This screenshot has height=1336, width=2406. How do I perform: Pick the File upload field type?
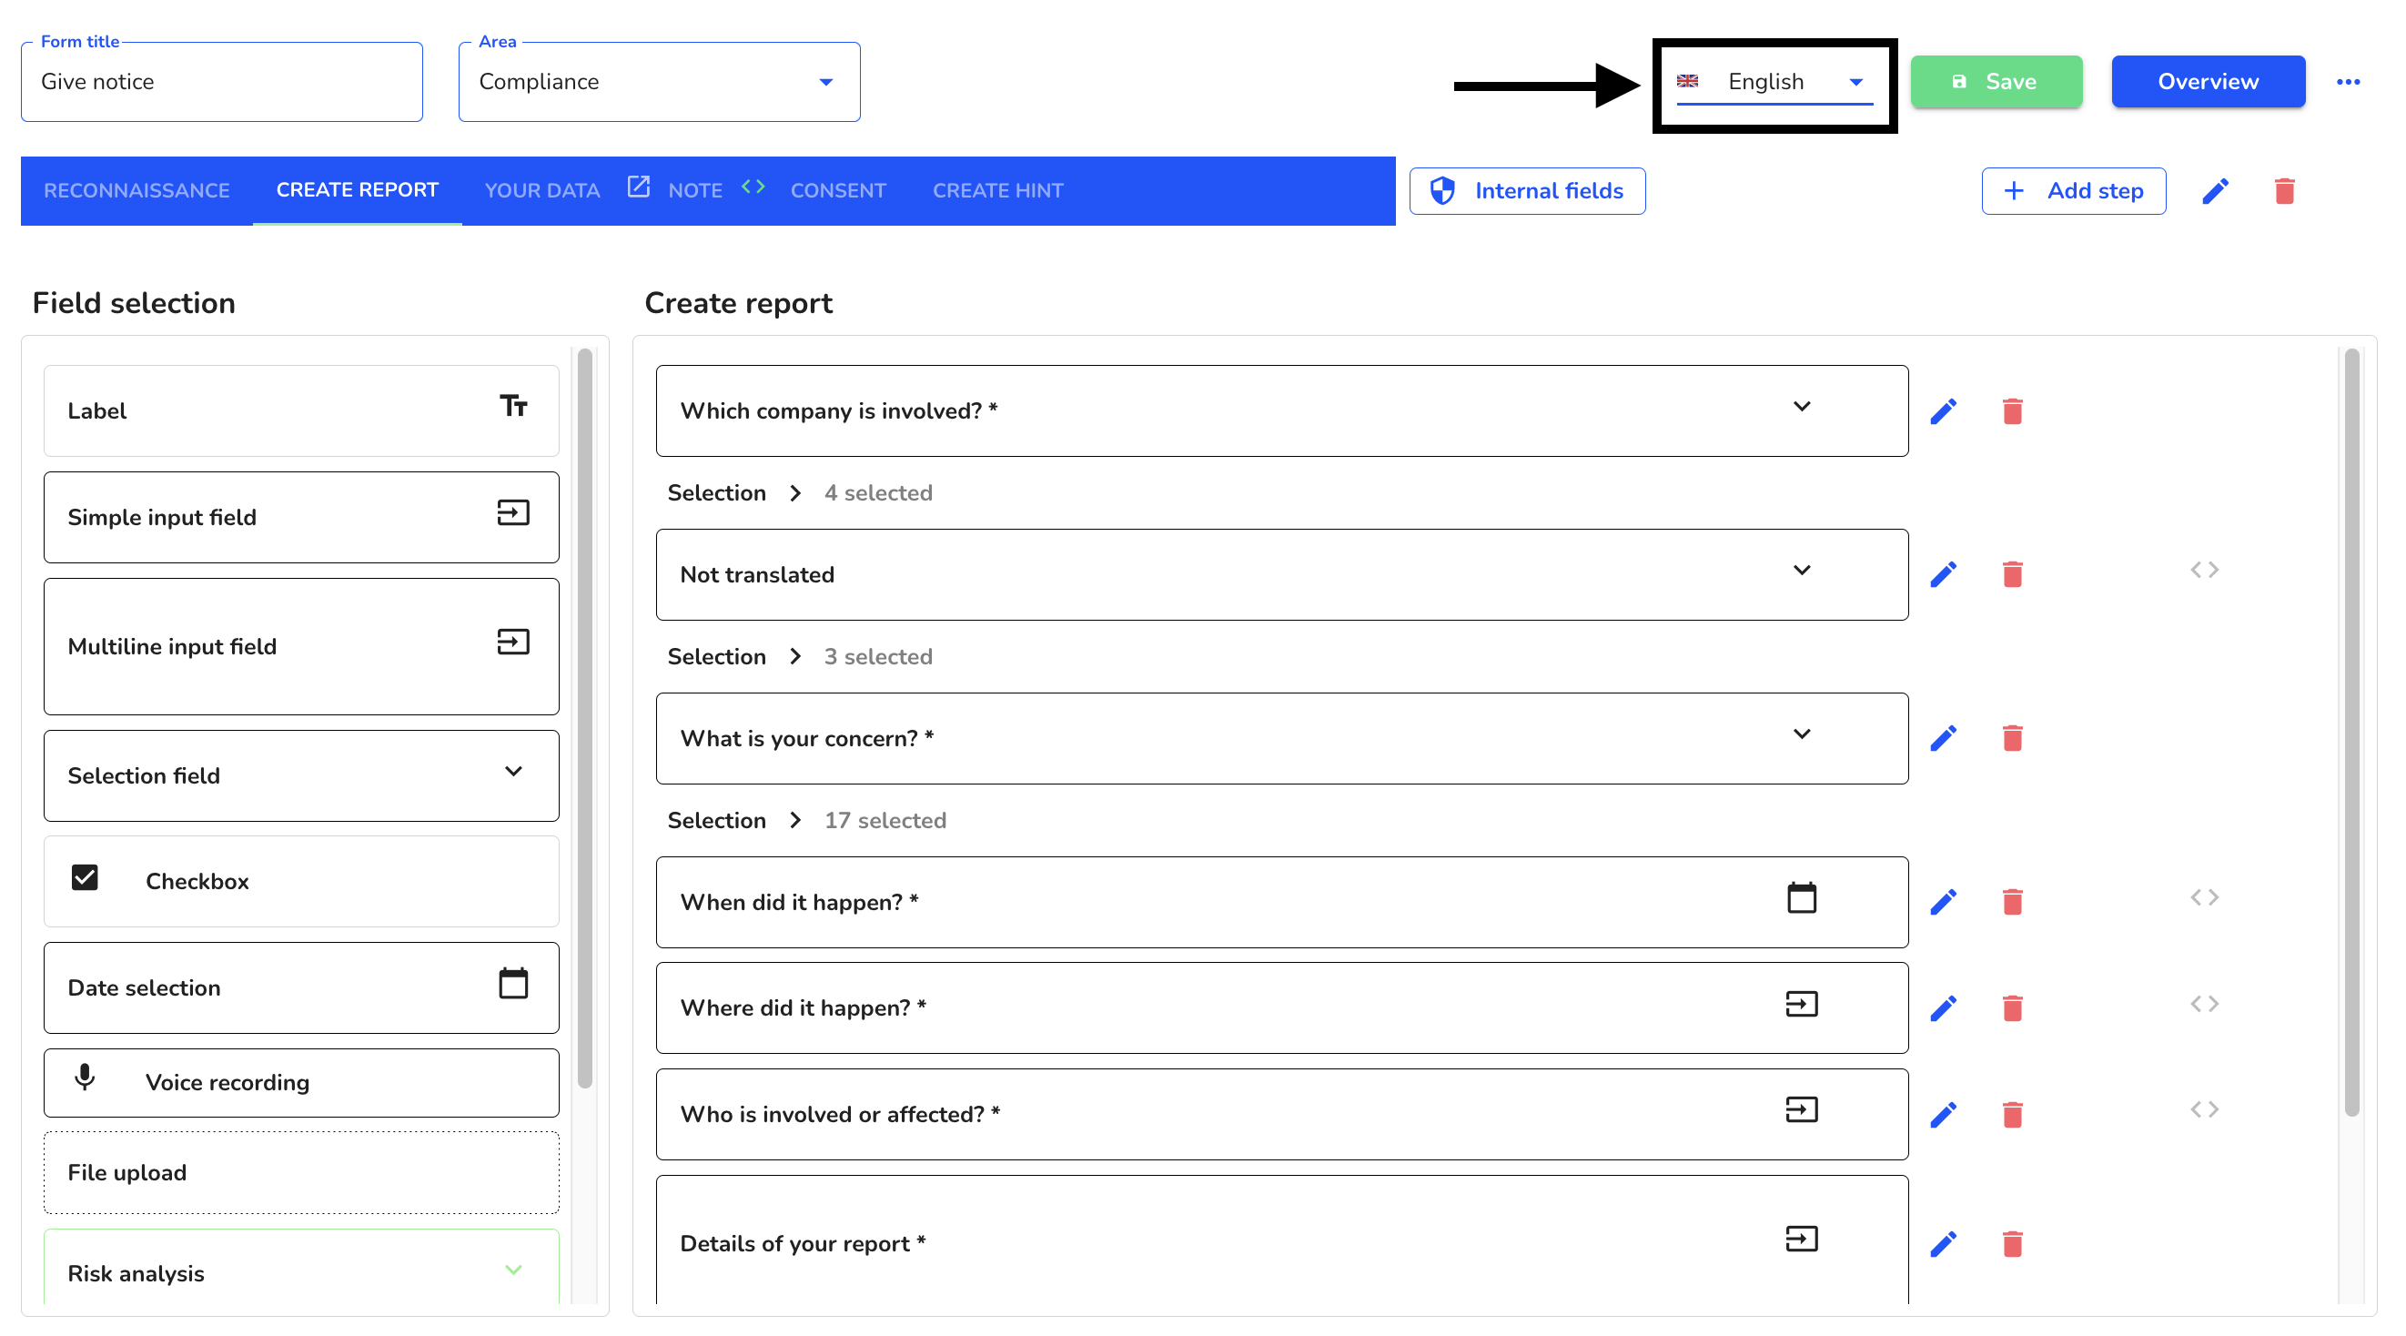300,1172
